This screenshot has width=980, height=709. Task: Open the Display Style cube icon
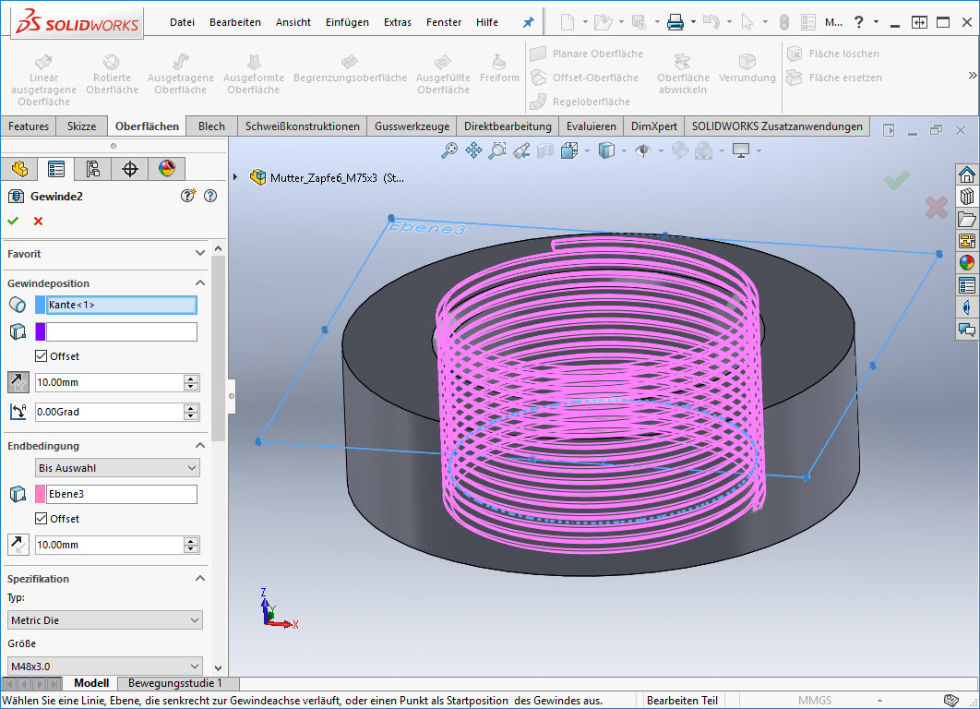[606, 150]
